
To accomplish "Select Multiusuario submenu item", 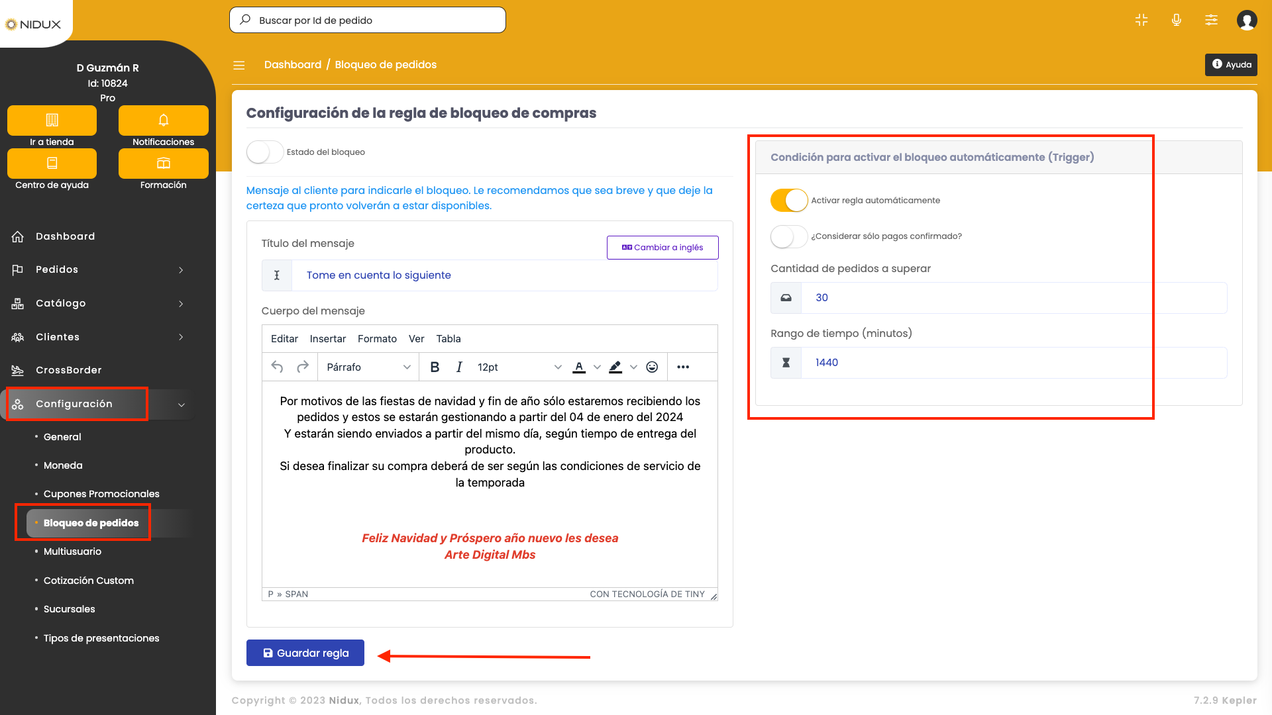I will click(x=72, y=551).
